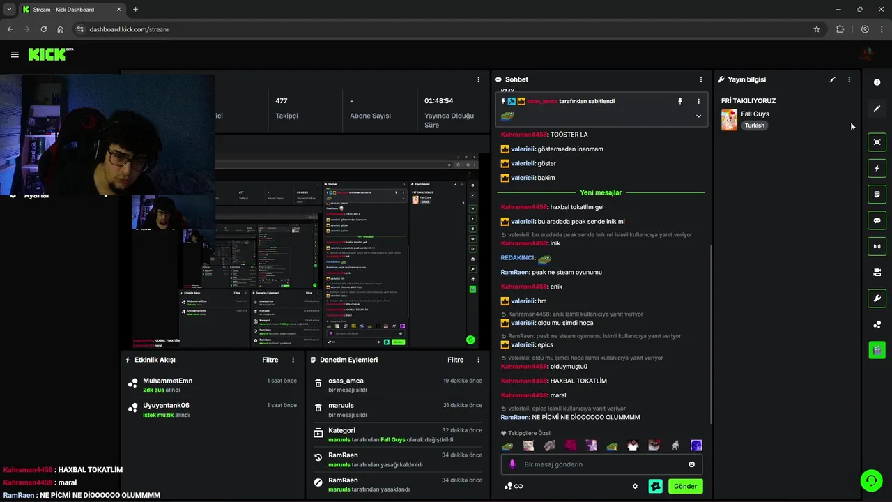Open the Denetim Eylemleri Filtre dropdown
Image resolution: width=892 pixels, height=502 pixels.
click(456, 360)
